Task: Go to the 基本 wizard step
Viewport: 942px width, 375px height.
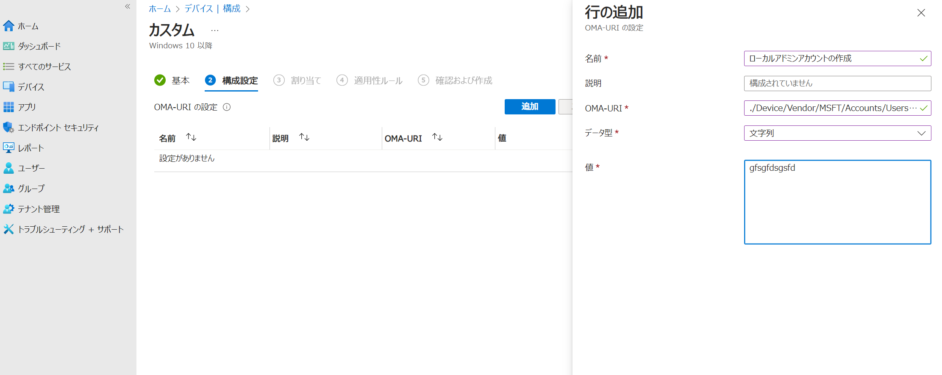Action: click(x=172, y=80)
